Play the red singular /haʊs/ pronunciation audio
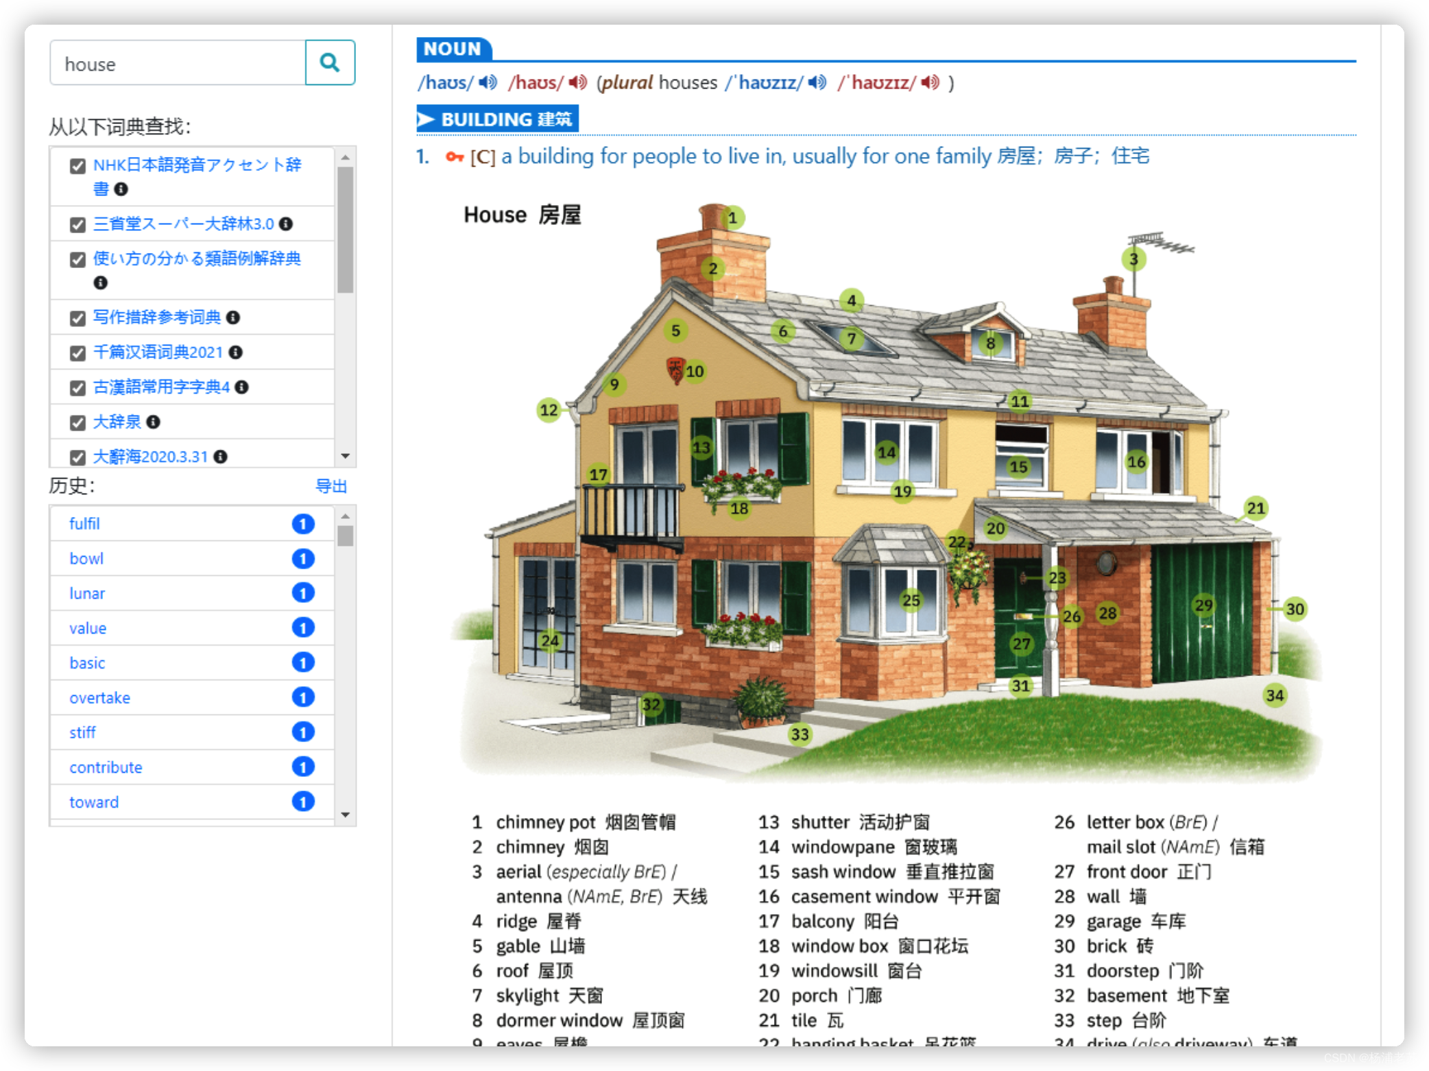 click(578, 83)
